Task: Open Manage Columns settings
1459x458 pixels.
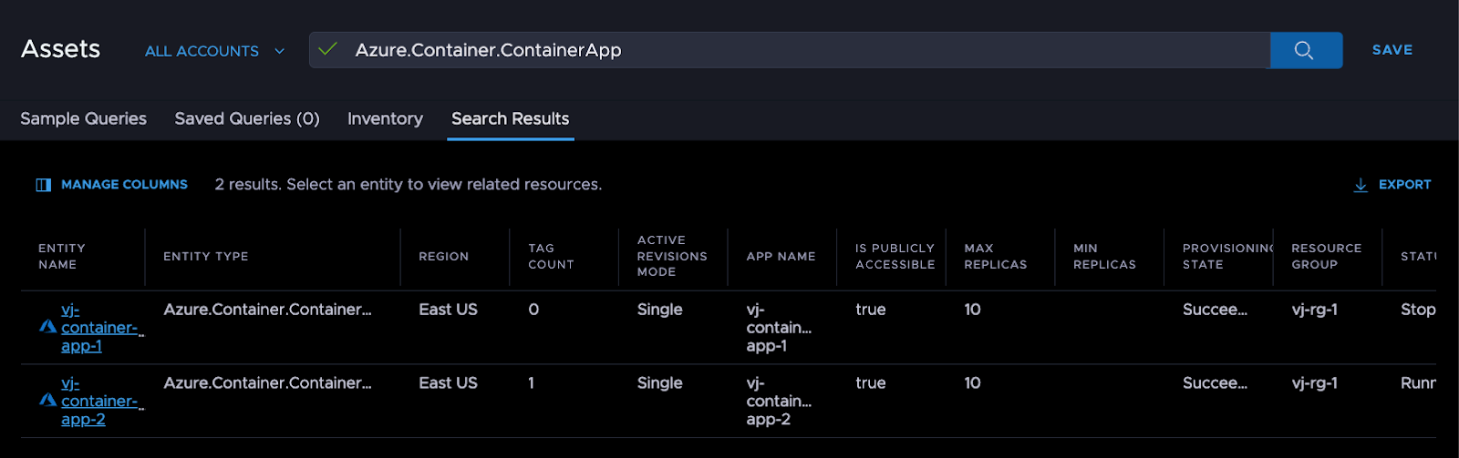Action: (124, 185)
